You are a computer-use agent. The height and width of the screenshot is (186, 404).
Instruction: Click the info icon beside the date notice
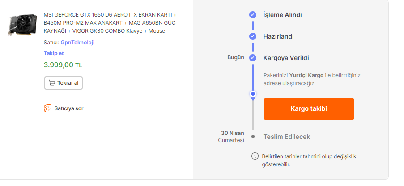pyautogui.click(x=255, y=156)
